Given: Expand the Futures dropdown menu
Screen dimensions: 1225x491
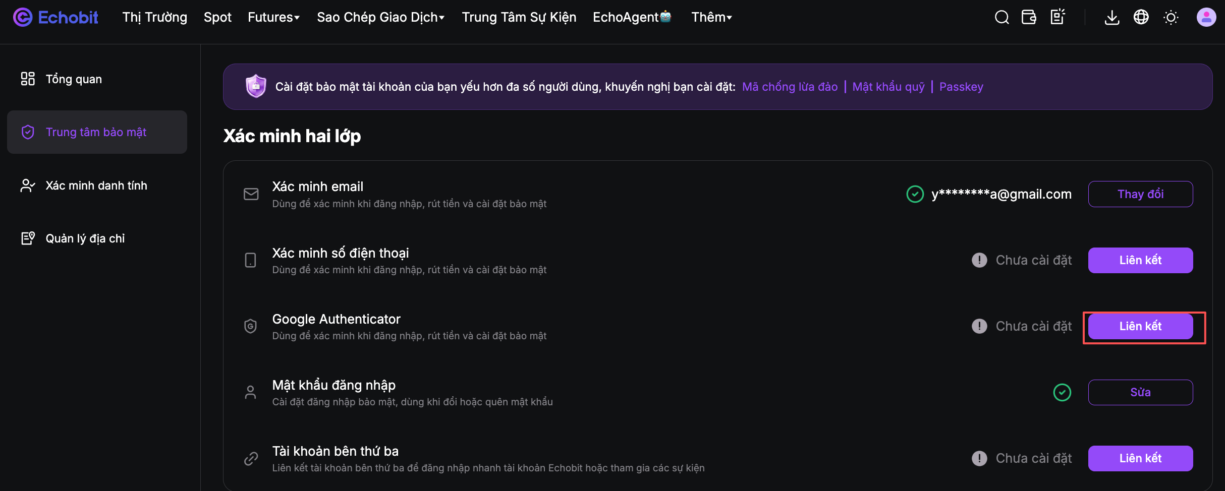Looking at the screenshot, I should 274,17.
